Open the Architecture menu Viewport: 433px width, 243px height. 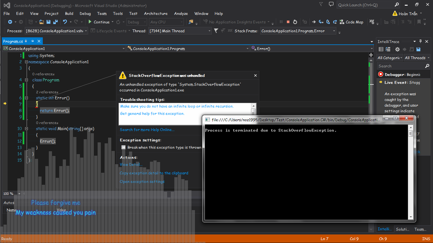(x=156, y=14)
